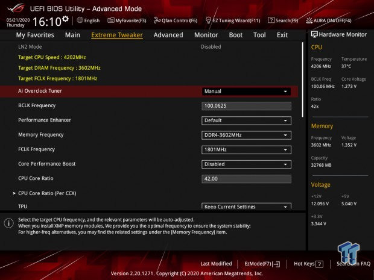Click the settings gear next to the clock
374x280 pixels.
(65, 19)
